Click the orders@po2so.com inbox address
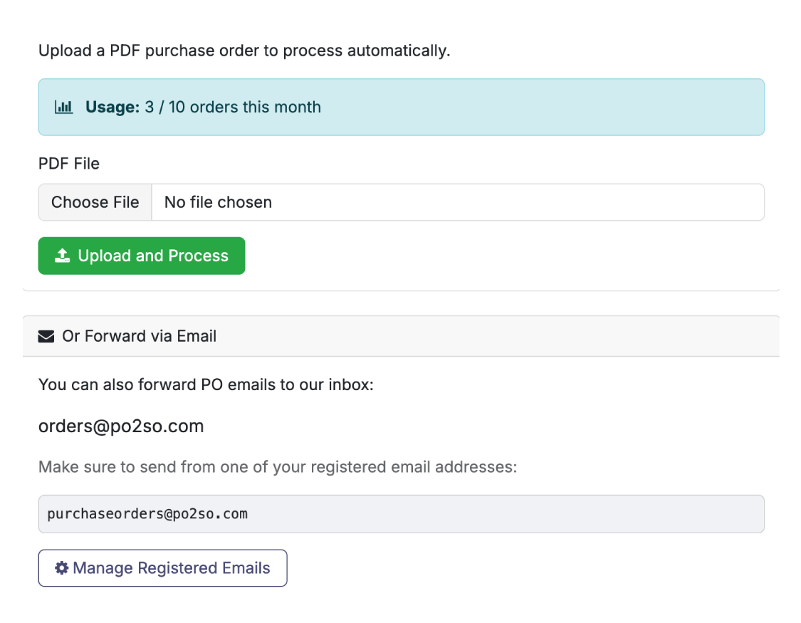The height and width of the screenshot is (623, 801). point(121,426)
